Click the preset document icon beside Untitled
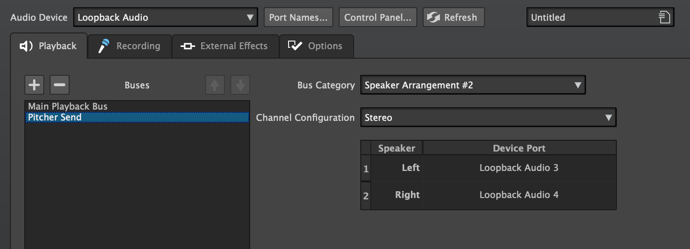The width and height of the screenshot is (690, 249). click(x=664, y=18)
